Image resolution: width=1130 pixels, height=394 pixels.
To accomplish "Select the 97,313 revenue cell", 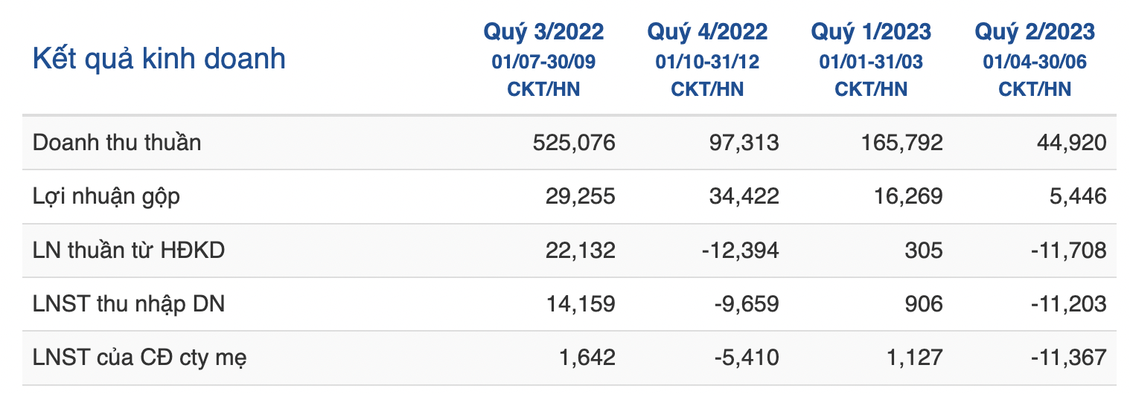I will (746, 143).
